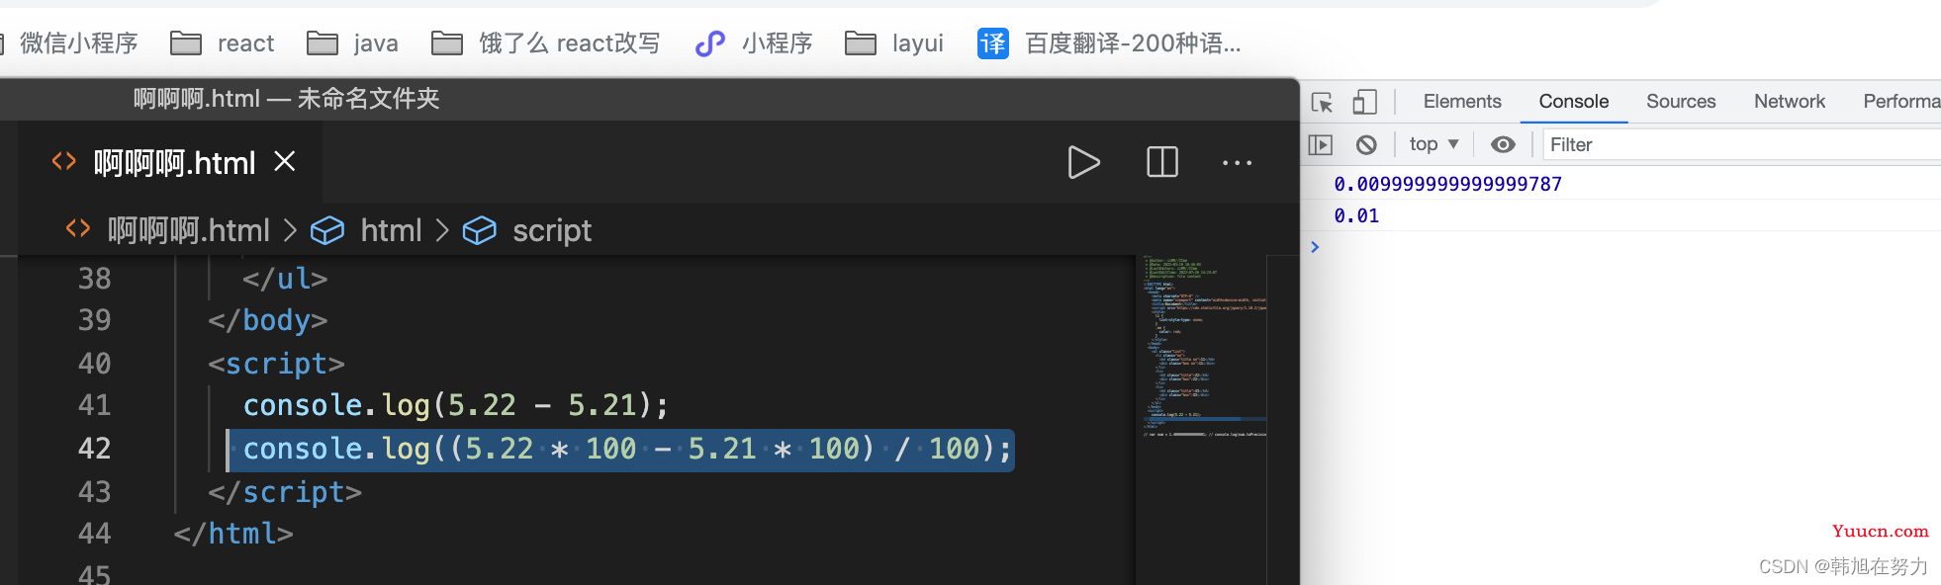Screen dimensions: 1941x585
Task: Click line number 40 in the gutter
Action: [95, 364]
